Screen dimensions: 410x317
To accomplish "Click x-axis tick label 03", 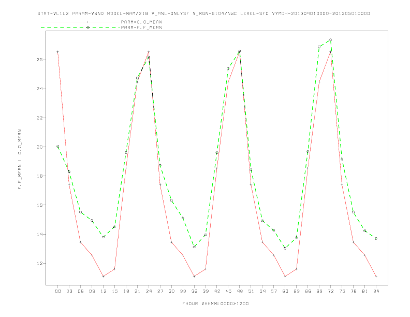I will point(69,291).
